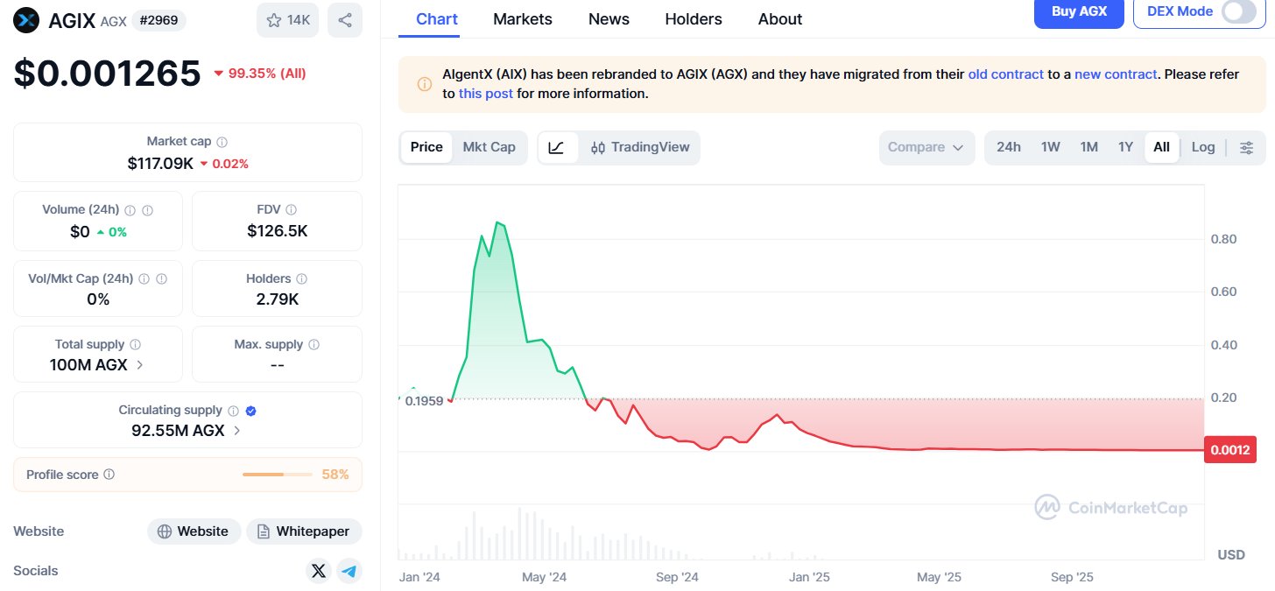1275x591 pixels.
Task: Open the Holders tab
Action: (x=694, y=19)
